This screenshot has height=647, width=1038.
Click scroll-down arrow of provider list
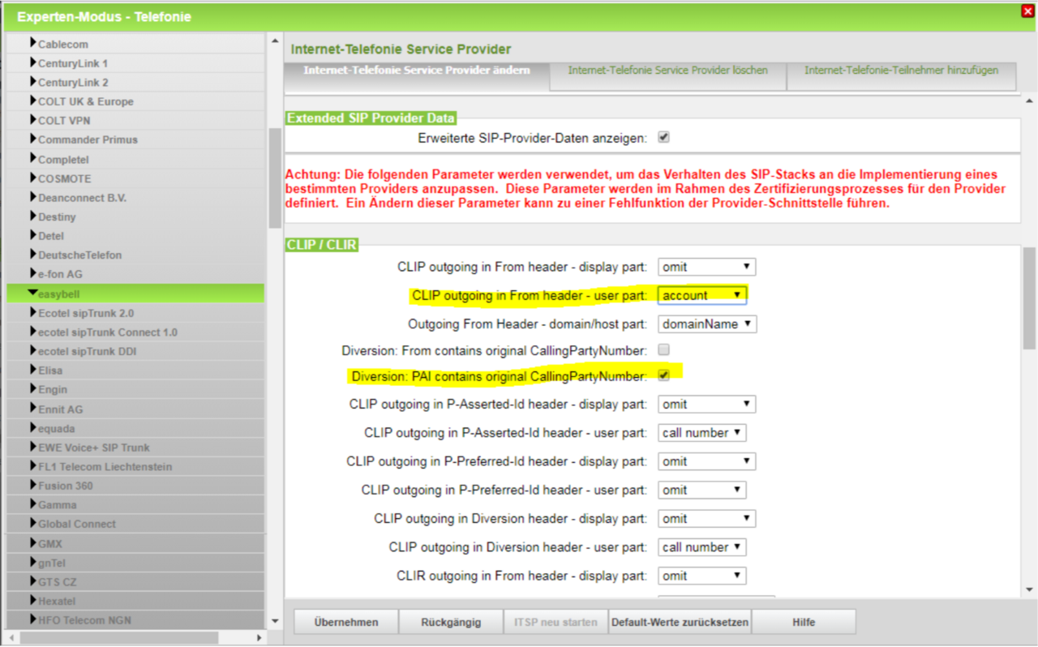275,620
